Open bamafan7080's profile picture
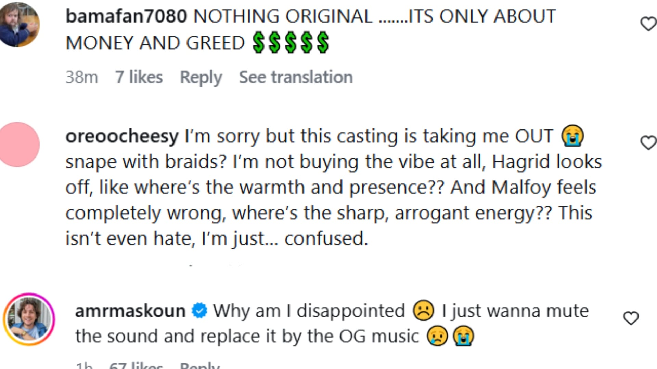 pos(19,24)
